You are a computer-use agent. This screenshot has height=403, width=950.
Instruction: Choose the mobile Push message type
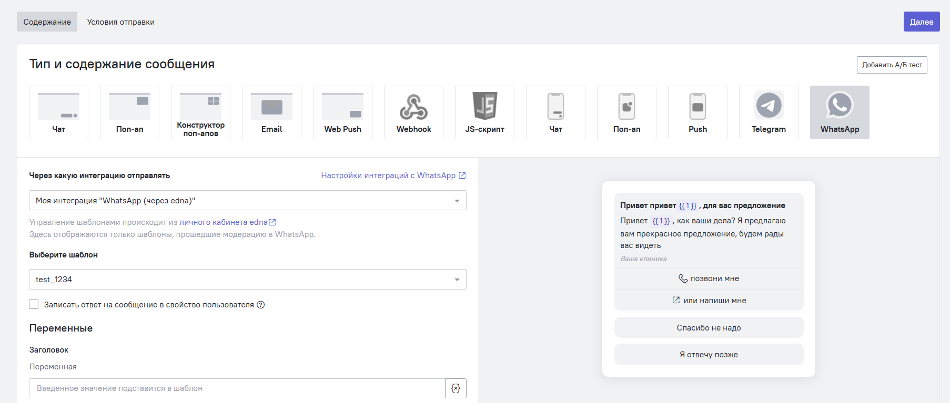pyautogui.click(x=698, y=112)
